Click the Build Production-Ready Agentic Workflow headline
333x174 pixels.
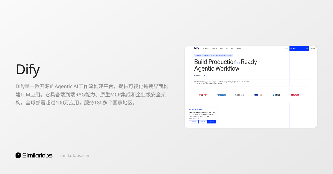(x=225, y=65)
